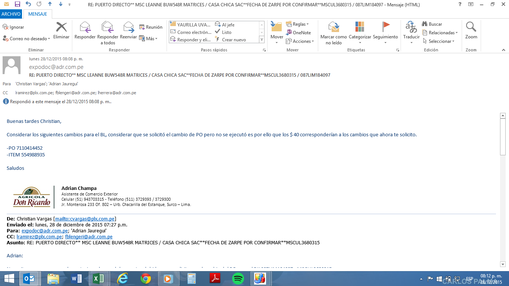Expand the Reglas dropdown

(x=297, y=24)
